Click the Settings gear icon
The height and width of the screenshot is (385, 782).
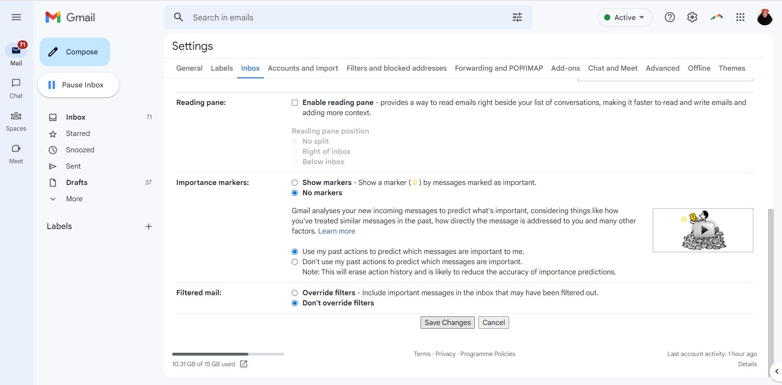coord(692,17)
